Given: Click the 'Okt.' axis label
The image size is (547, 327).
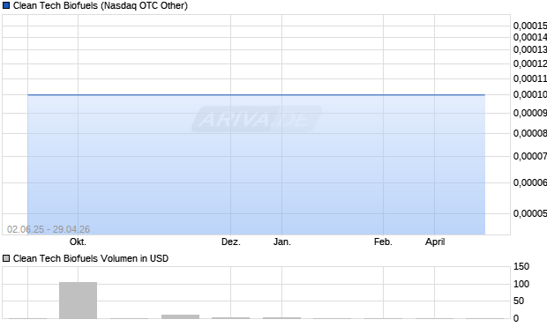Looking at the screenshot, I should tap(78, 242).
